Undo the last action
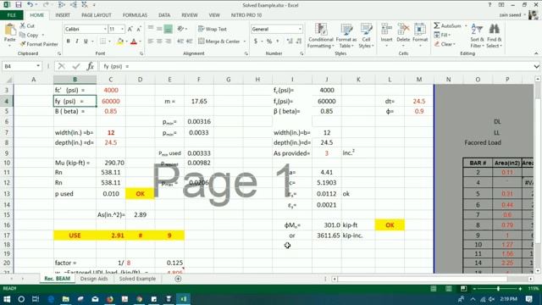 pos(30,5)
